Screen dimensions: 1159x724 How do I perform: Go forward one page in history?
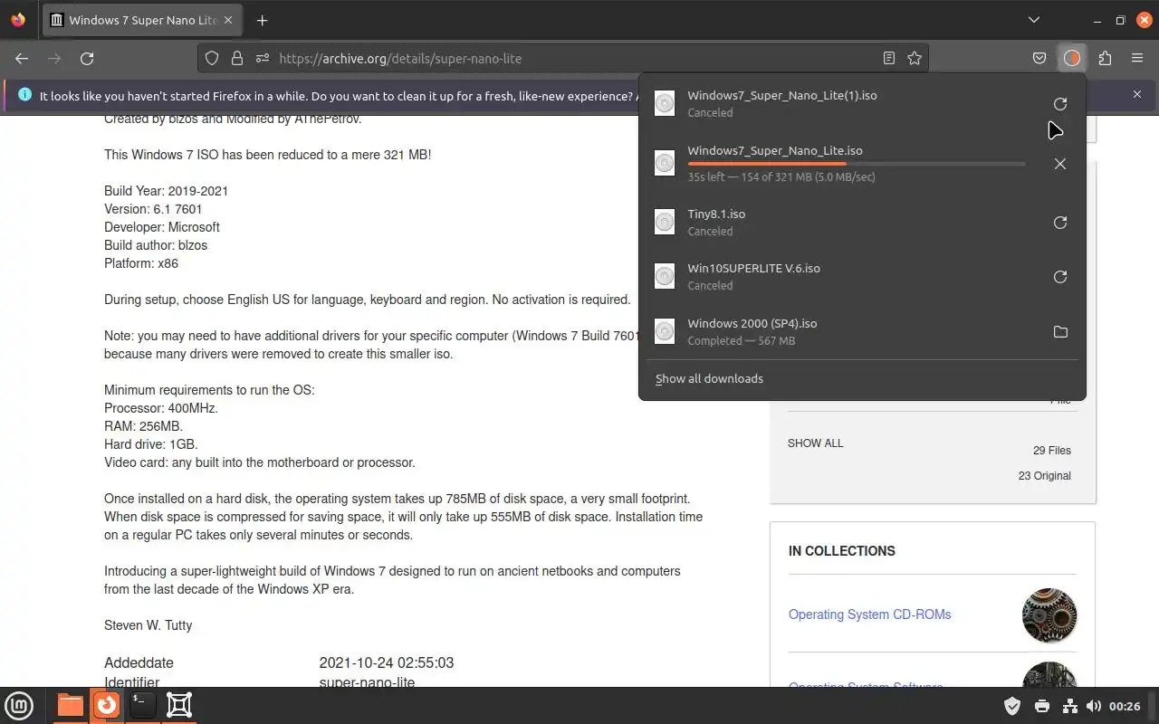point(54,58)
